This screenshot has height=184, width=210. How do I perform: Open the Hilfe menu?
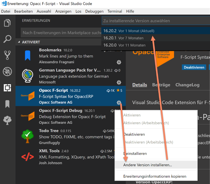point(130,11)
